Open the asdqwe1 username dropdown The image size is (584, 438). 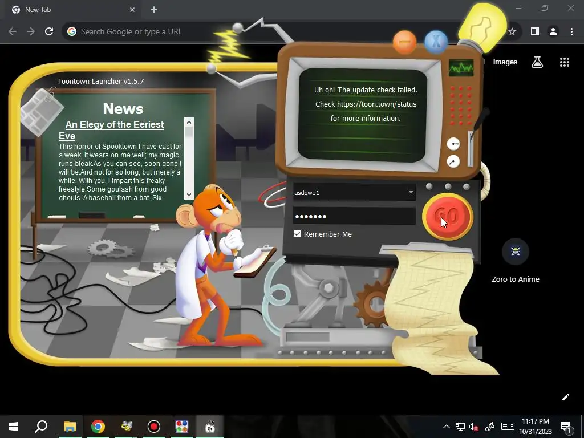click(x=354, y=193)
